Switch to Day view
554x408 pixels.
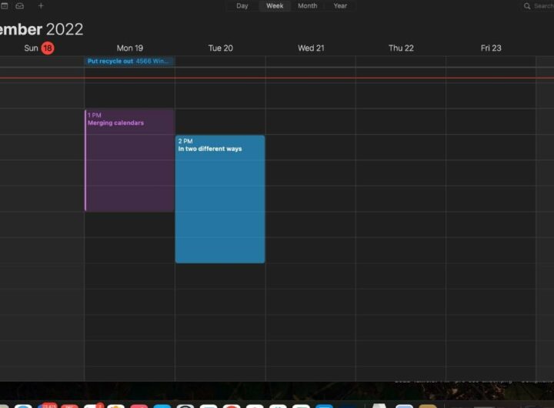pos(242,6)
